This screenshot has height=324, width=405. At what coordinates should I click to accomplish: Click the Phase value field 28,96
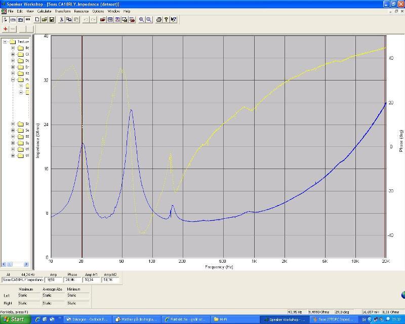click(x=72, y=280)
